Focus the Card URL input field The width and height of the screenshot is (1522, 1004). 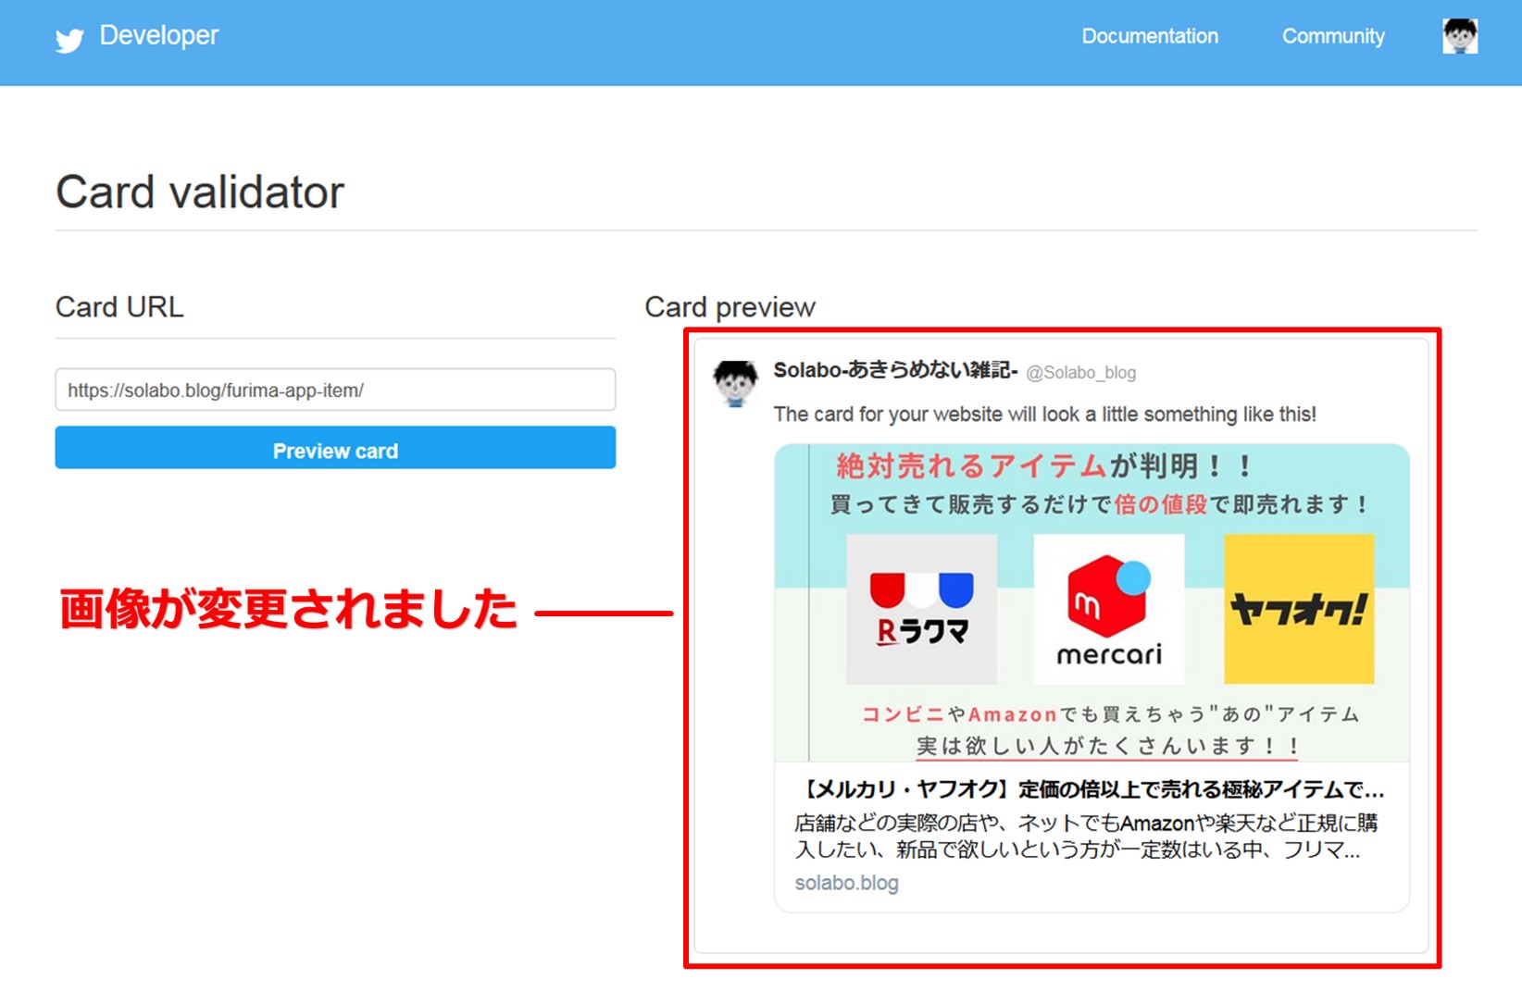pyautogui.click(x=335, y=390)
